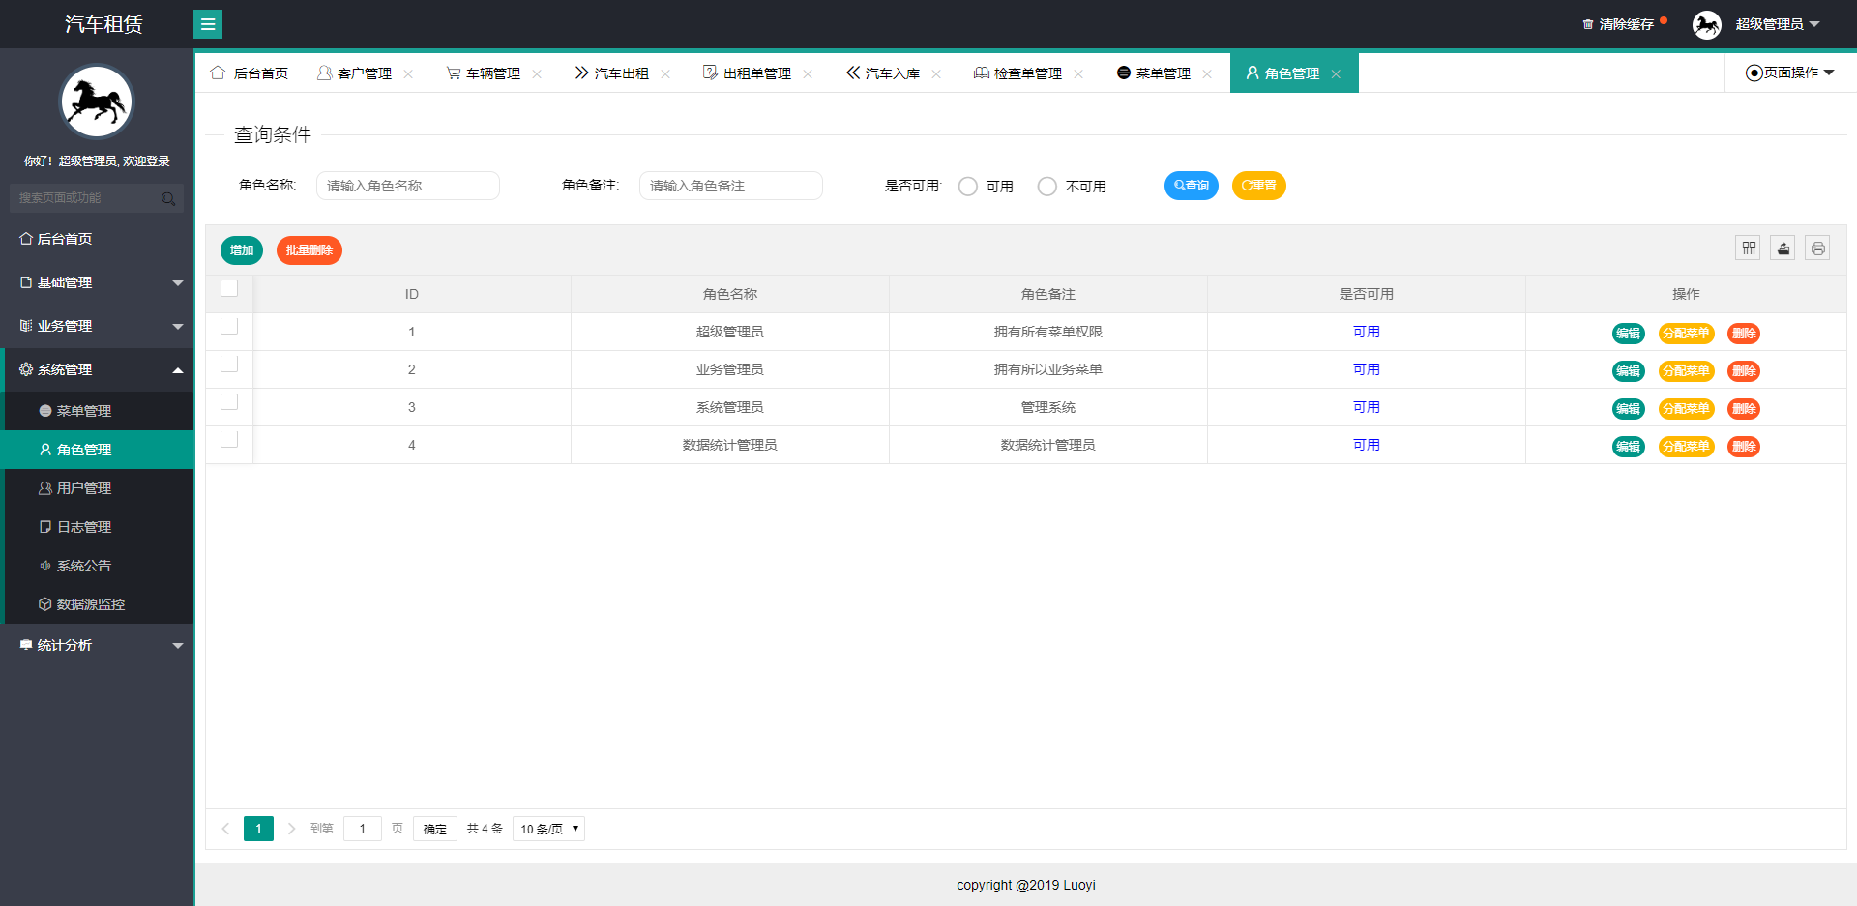Click page 1 in pagination
Screen dimensions: 1857x906
coord(258,829)
